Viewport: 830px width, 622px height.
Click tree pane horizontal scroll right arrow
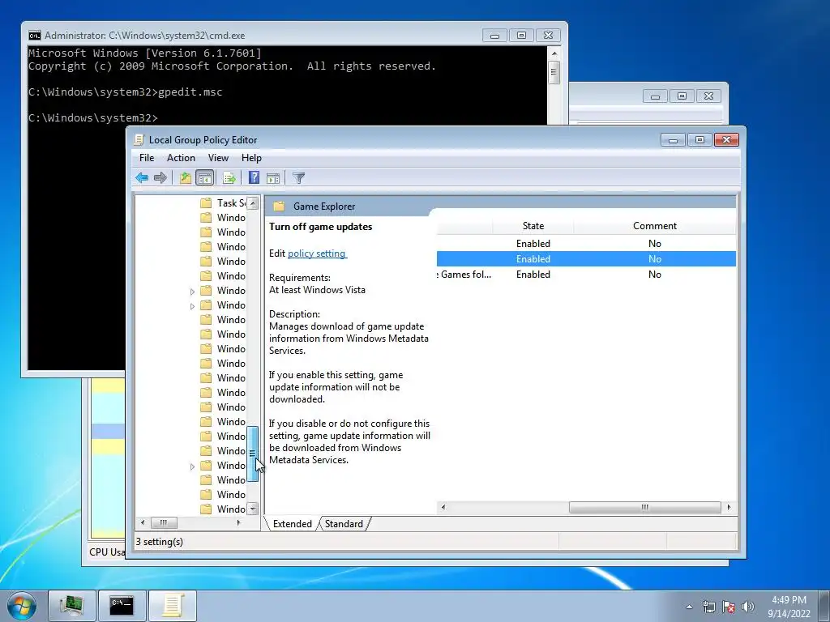click(x=239, y=522)
